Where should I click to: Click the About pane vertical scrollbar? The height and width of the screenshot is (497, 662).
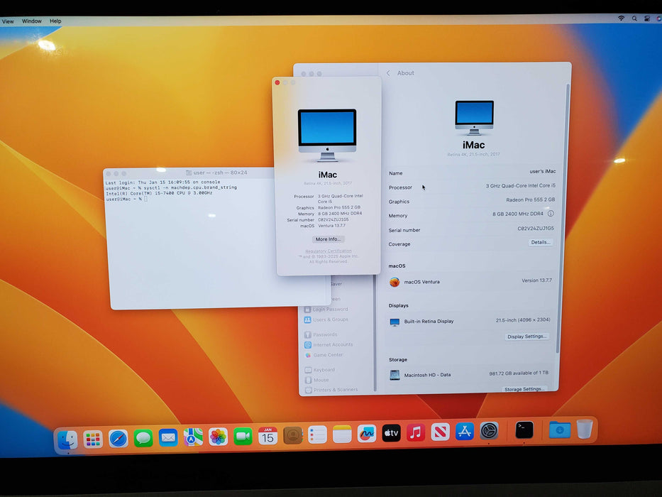click(x=563, y=218)
